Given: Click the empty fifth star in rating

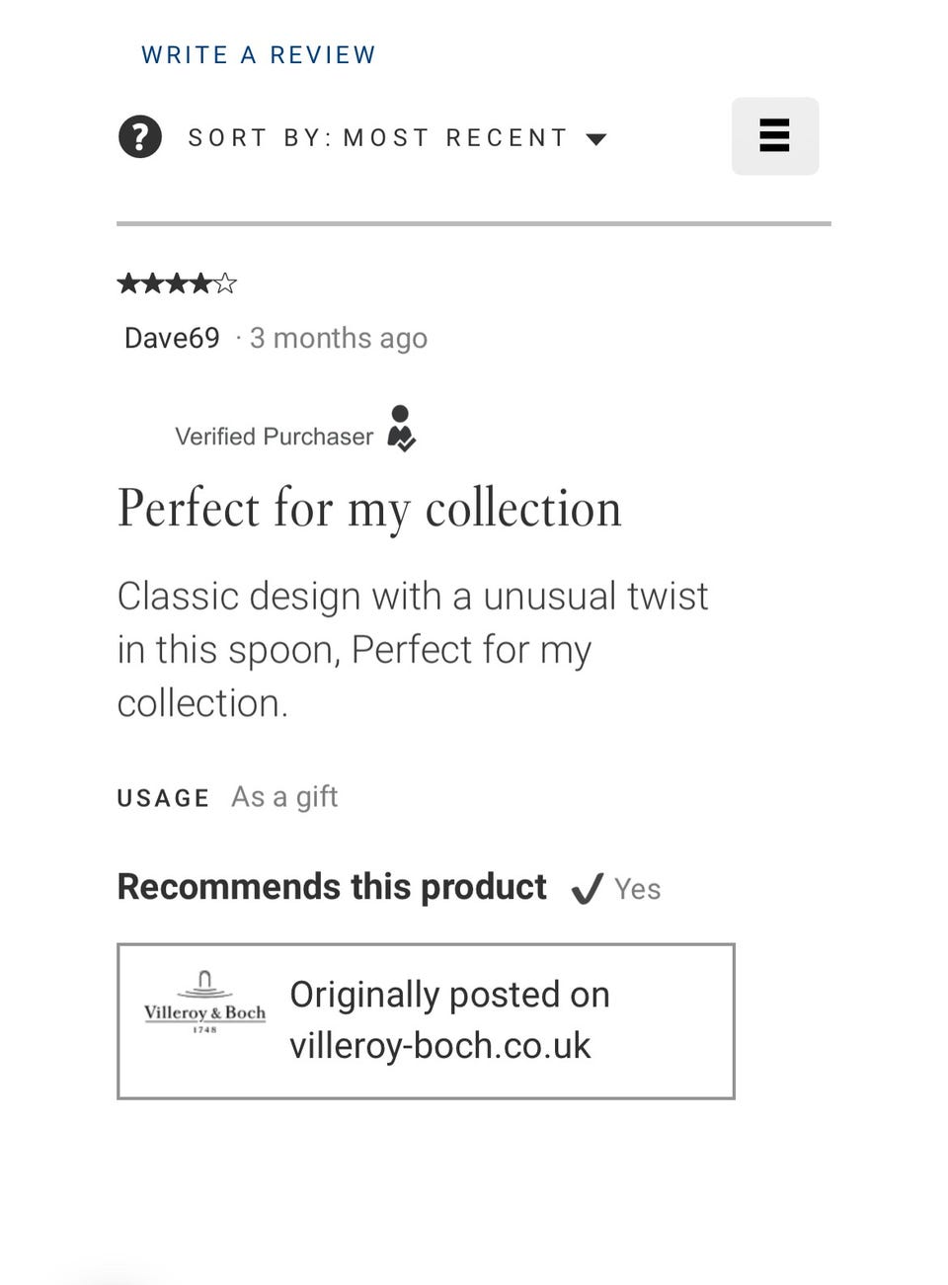Looking at the screenshot, I should [x=226, y=284].
